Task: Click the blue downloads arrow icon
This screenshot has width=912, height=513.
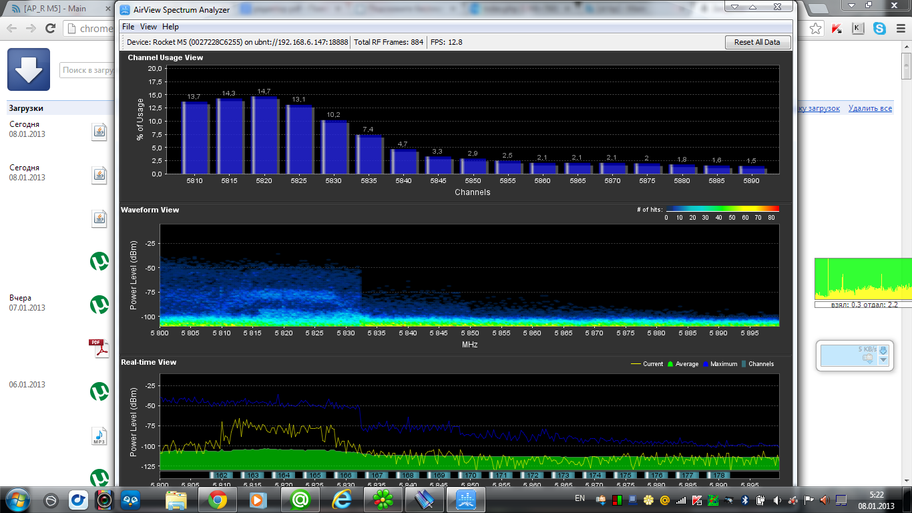Action: pyautogui.click(x=29, y=69)
